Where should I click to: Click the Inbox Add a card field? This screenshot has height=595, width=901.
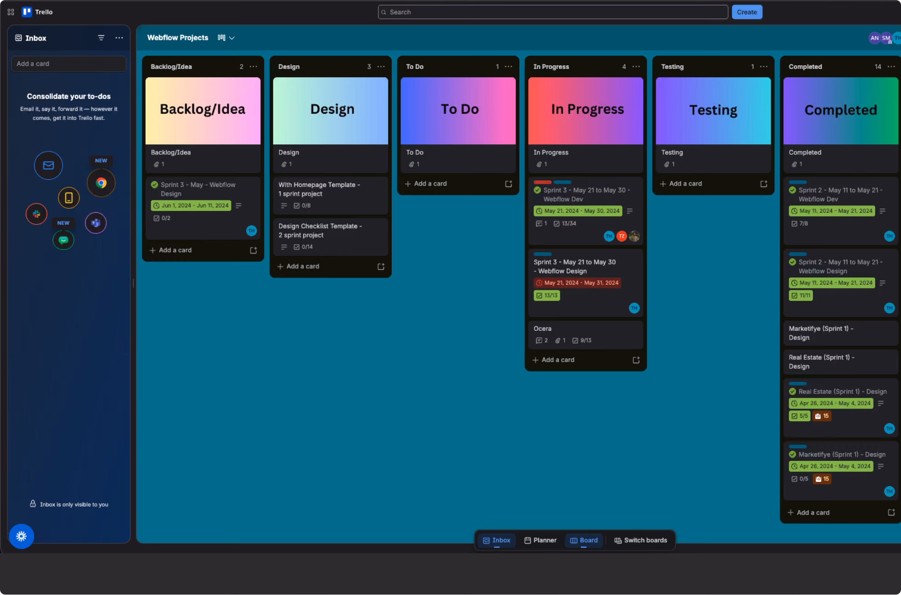(x=68, y=64)
